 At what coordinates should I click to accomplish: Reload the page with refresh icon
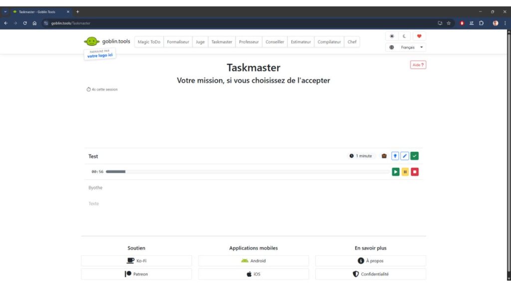pos(25,23)
